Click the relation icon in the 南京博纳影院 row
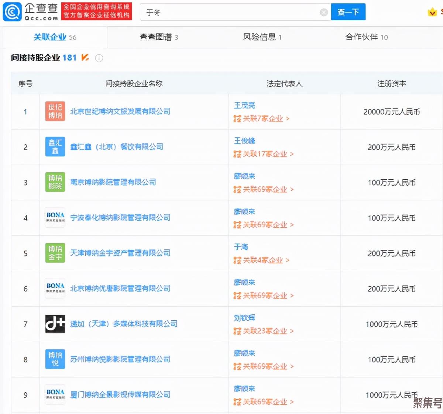The width and height of the screenshot is (443, 414). click(x=237, y=190)
